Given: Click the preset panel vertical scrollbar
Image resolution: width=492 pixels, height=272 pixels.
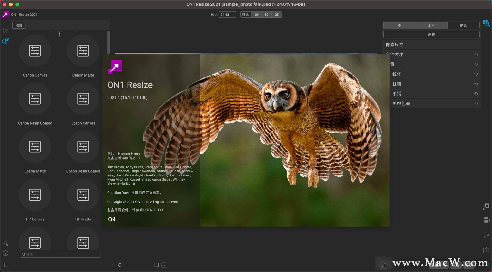Looking at the screenshot, I should pos(109,43).
